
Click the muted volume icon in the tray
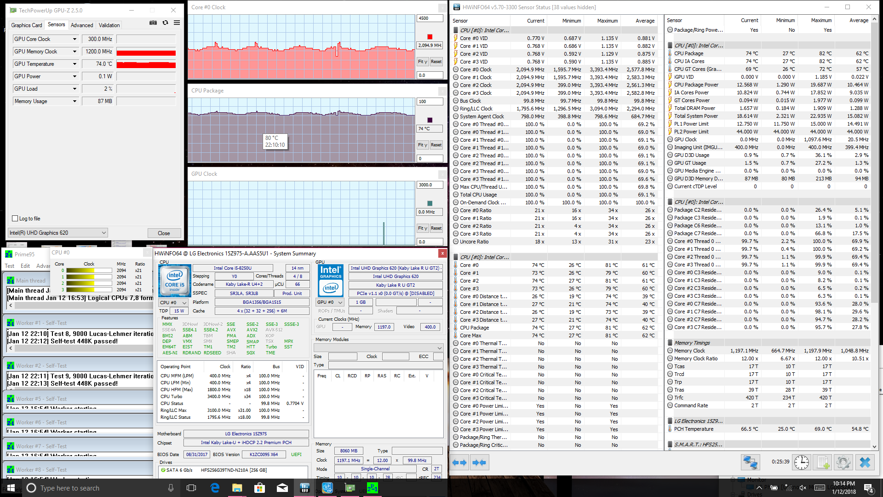coord(803,488)
